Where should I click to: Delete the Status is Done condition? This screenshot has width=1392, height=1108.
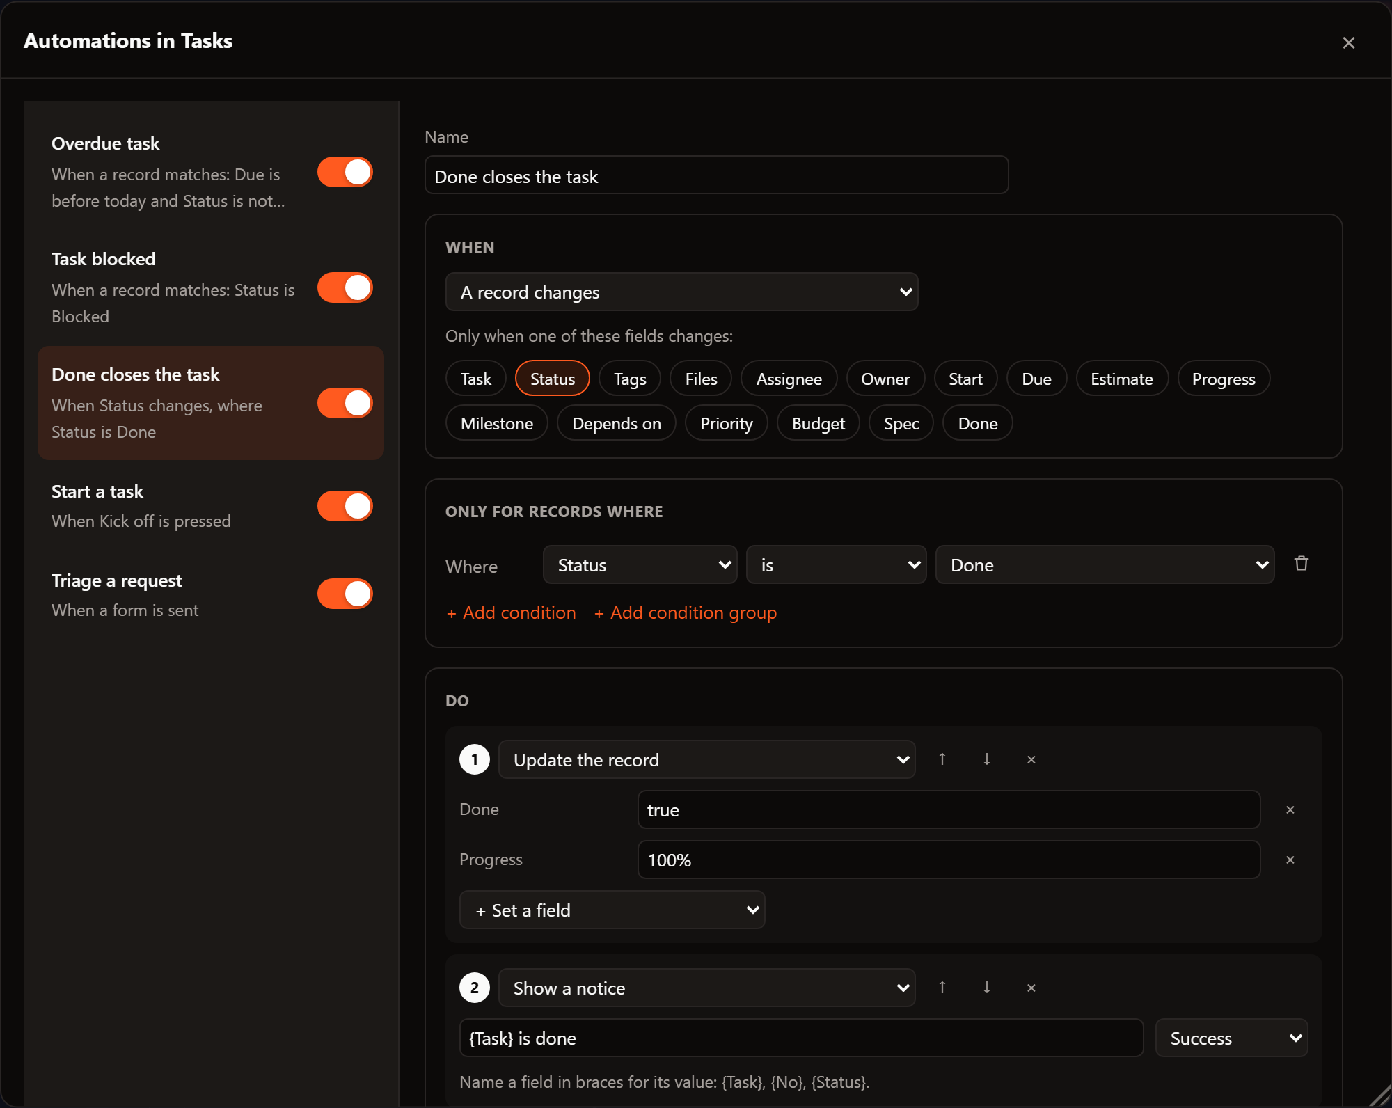[x=1301, y=564]
